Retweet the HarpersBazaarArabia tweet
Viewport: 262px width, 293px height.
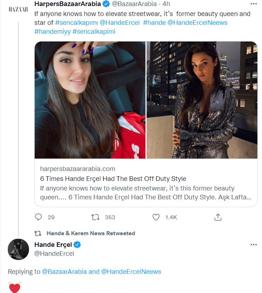coord(95,217)
